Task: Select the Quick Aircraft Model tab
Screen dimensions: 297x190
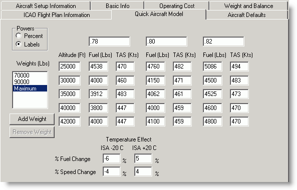Action: pos(159,14)
